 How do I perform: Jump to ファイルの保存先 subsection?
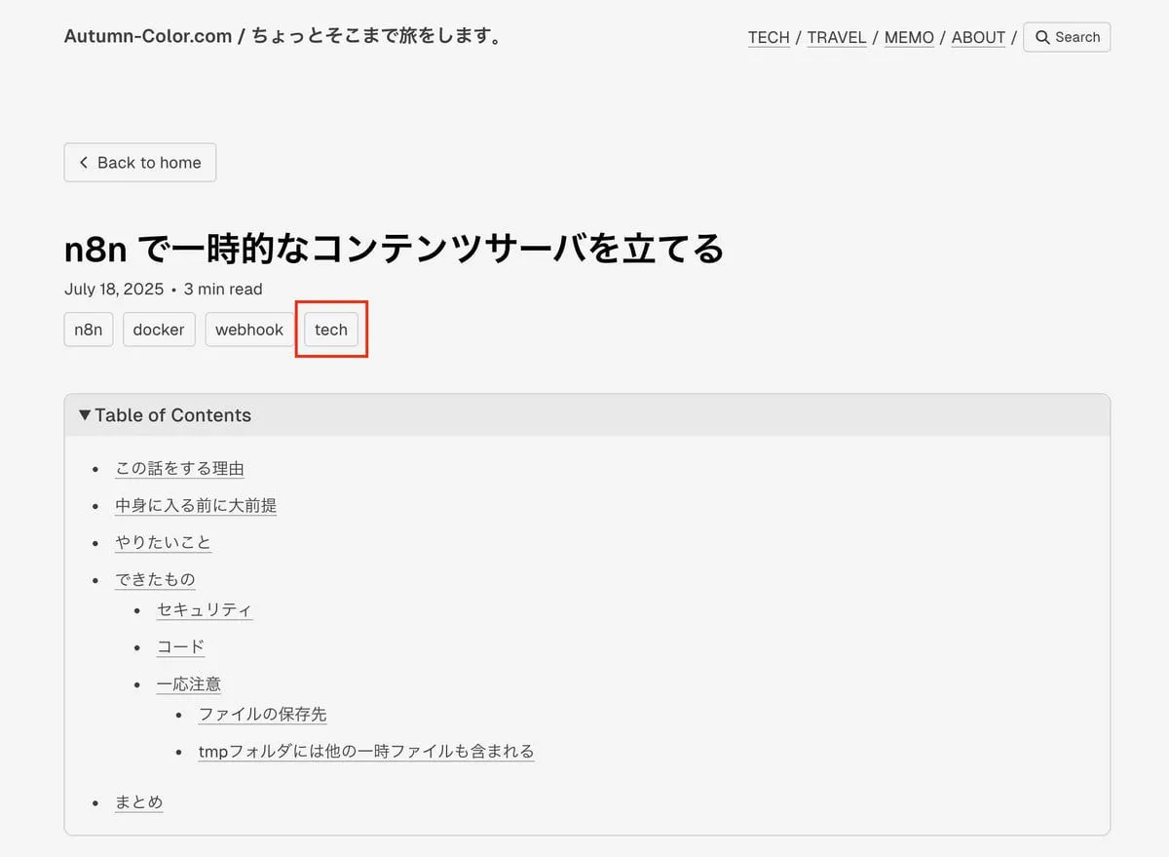tap(262, 715)
